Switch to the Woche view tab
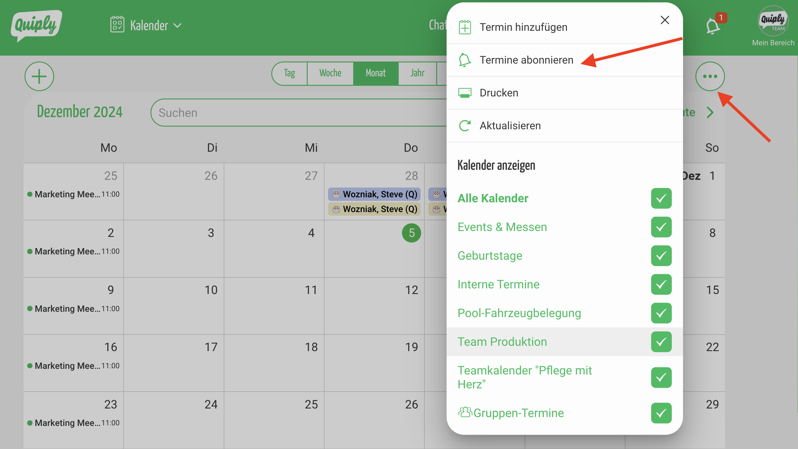 (330, 73)
